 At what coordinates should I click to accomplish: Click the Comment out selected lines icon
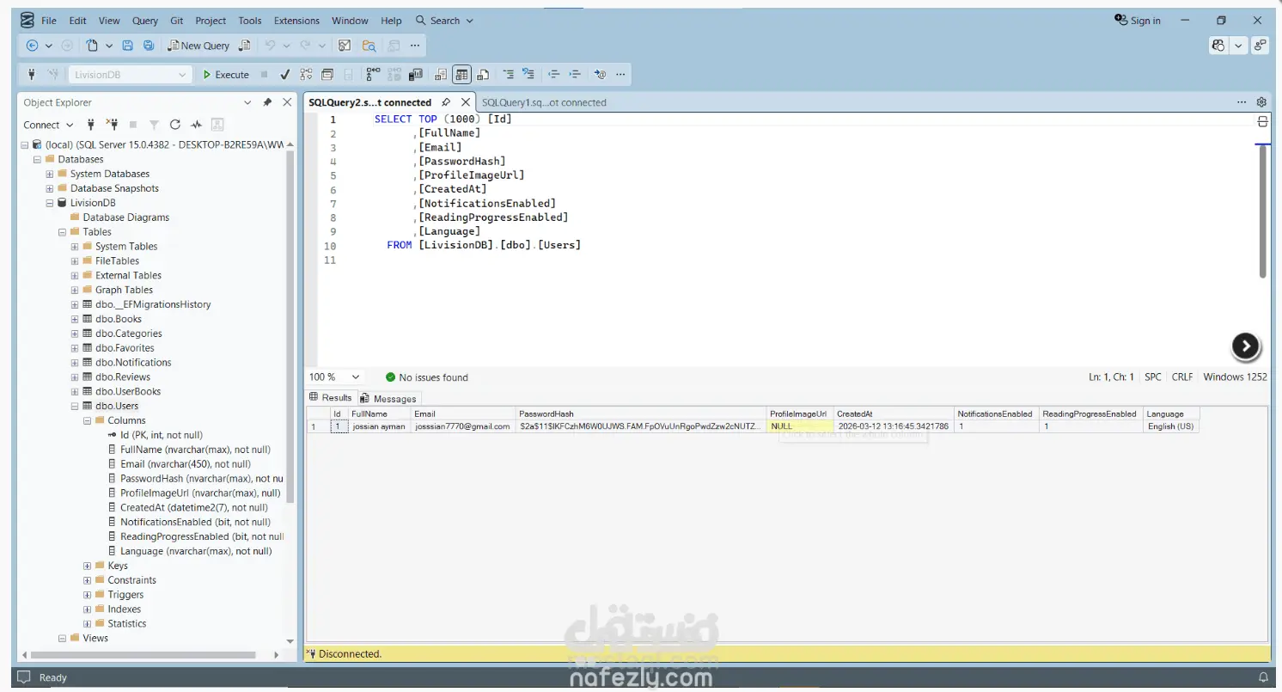coord(508,75)
